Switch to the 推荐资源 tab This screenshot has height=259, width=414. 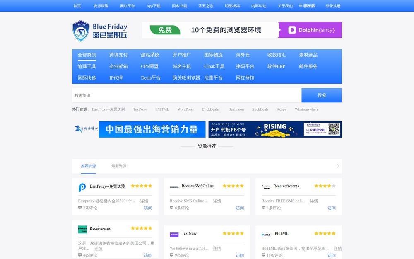point(89,166)
